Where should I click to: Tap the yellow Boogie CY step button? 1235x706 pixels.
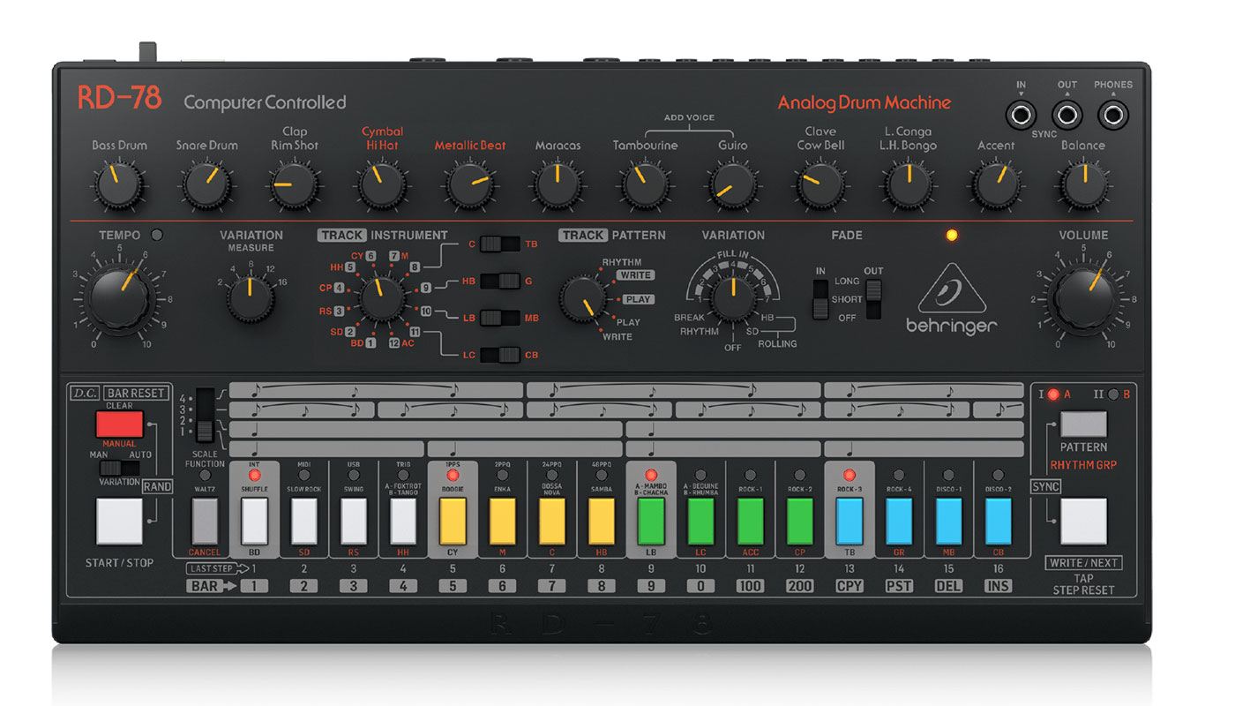pos(453,521)
